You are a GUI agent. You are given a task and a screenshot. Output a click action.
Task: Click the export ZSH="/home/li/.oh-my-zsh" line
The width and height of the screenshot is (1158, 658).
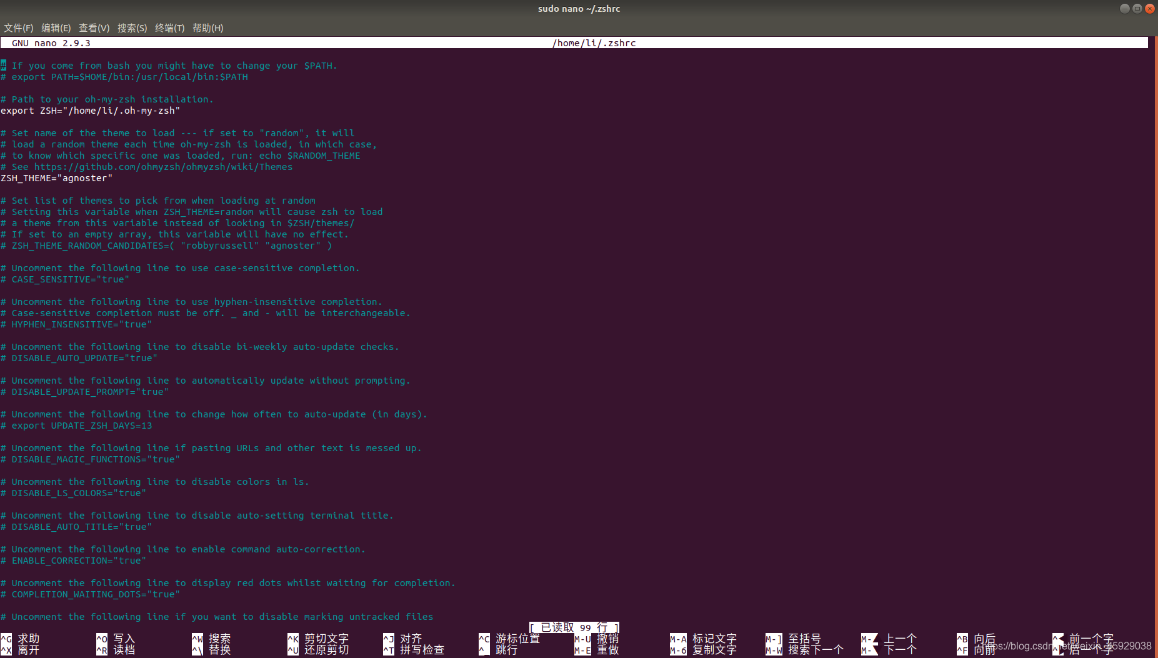(91, 111)
